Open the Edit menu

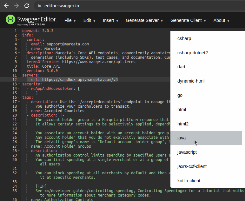(x=89, y=20)
